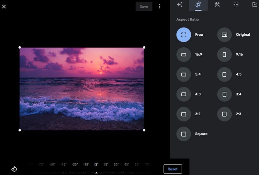Click the top-right crop corner handle
Viewport: 259px width, 175px height.
tap(144, 47)
